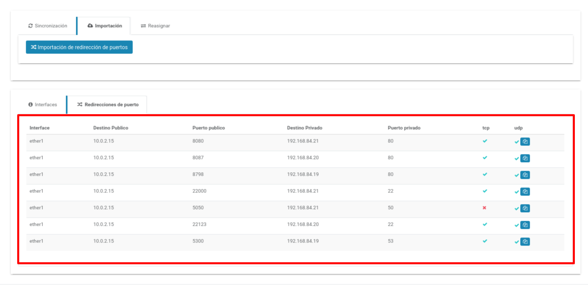This screenshot has height=285, width=588.
Task: Click the Interface column header
Action: pos(39,128)
